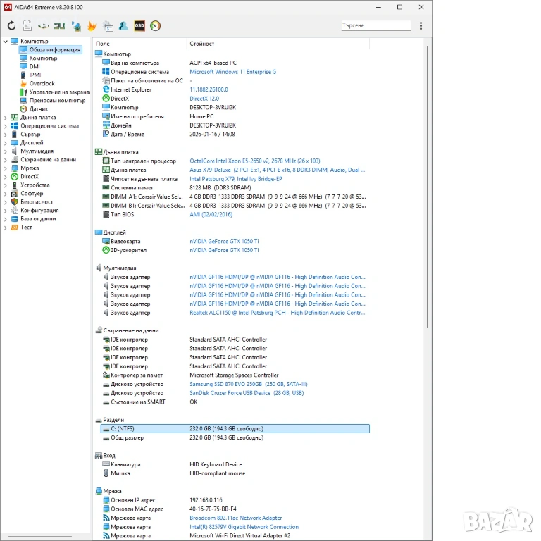Image resolution: width=541 pixels, height=541 pixels.
Task: Select Overclock in the sidebar tree
Action: (x=42, y=84)
